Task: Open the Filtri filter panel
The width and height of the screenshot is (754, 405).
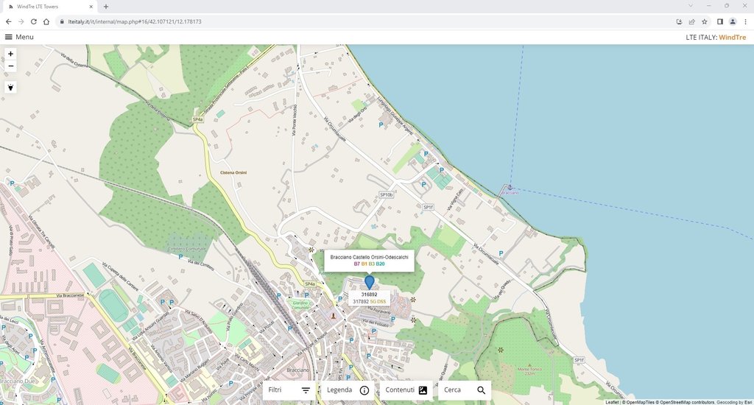Action: 289,390
